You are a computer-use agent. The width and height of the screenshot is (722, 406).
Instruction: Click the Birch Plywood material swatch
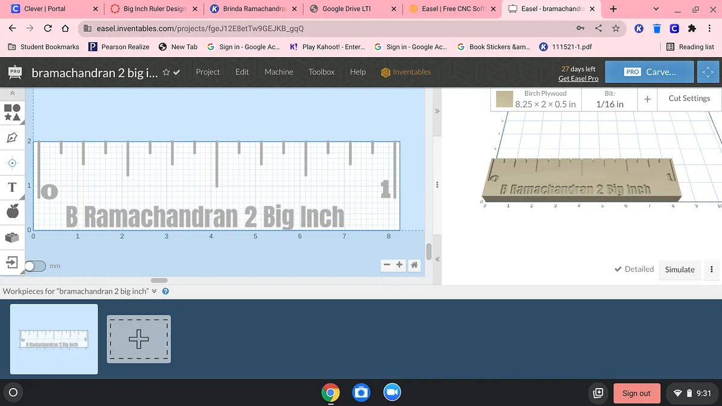coord(504,99)
